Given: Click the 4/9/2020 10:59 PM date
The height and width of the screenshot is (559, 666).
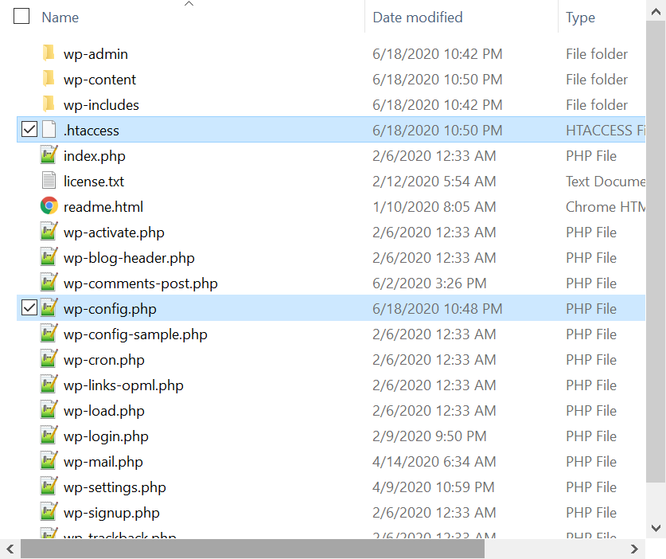Looking at the screenshot, I should click(434, 487).
